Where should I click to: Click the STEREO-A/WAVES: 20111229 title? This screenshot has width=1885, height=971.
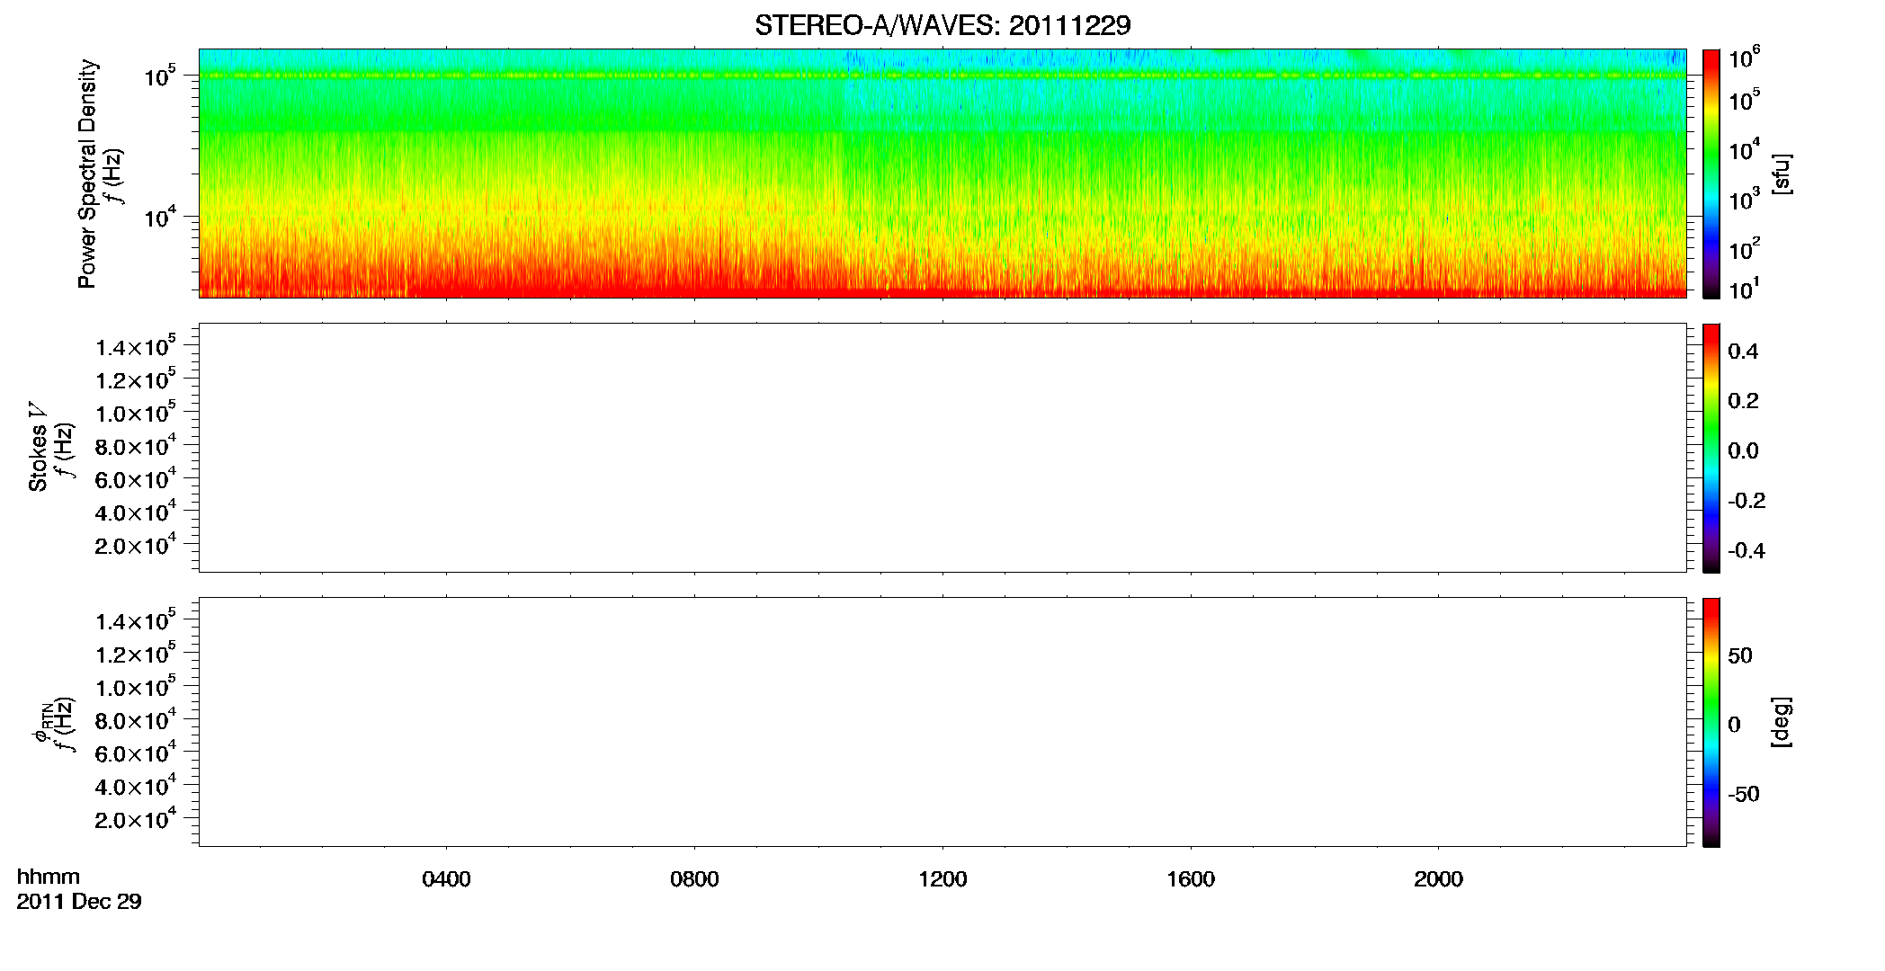click(942, 25)
